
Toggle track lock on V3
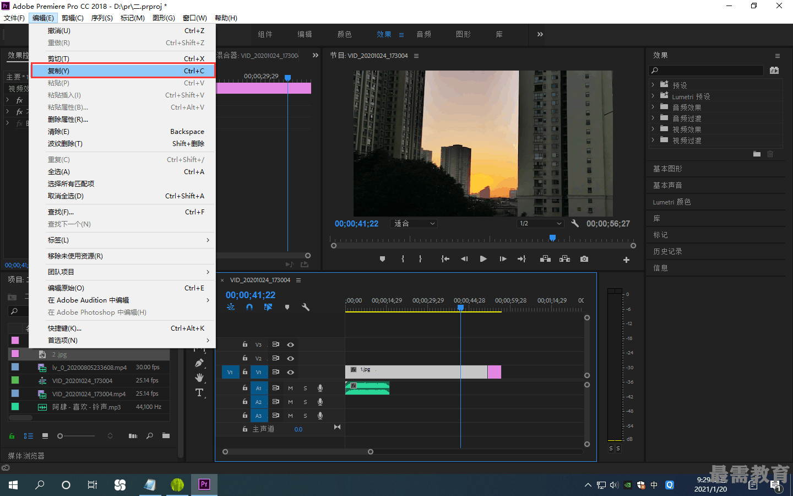point(245,344)
